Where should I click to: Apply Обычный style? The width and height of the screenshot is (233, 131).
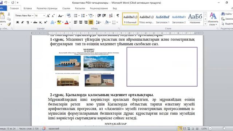click(x=130, y=19)
